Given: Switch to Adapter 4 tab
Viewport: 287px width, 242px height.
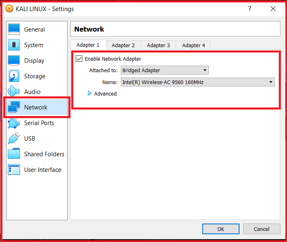Looking at the screenshot, I should 194,45.
